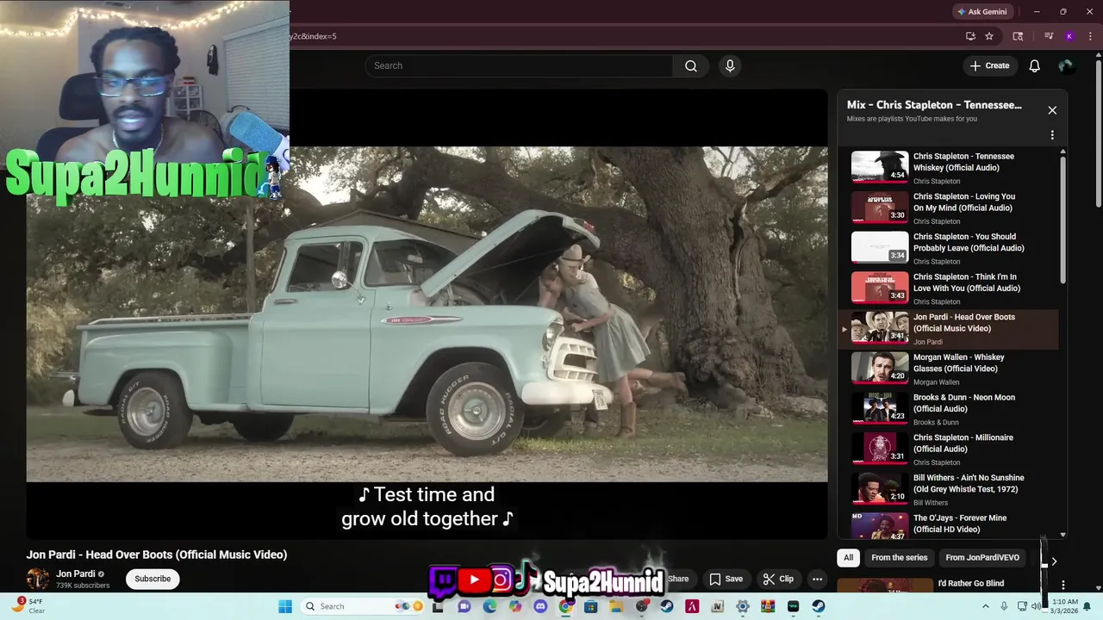The image size is (1103, 620).
Task: Open Copilot icon in taskbar
Action: coord(514,606)
